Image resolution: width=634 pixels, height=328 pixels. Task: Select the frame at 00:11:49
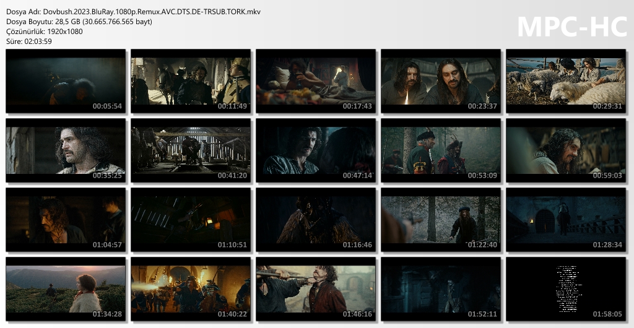point(191,81)
